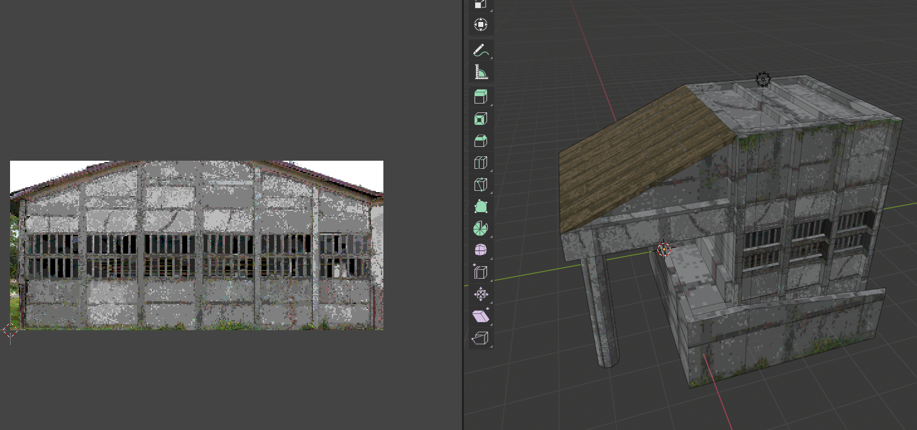Click the building texture image in UV editor
Image resolution: width=917 pixels, height=430 pixels.
click(x=197, y=245)
